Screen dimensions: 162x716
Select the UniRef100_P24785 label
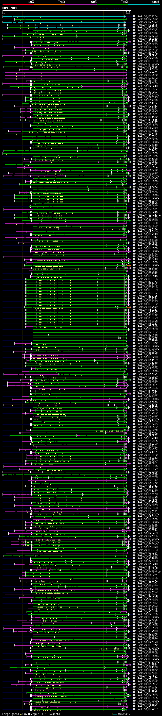coord(145,363)
